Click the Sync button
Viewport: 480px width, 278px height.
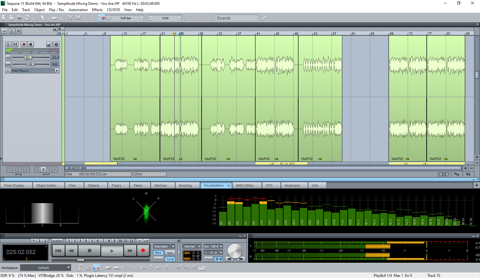click(170, 253)
